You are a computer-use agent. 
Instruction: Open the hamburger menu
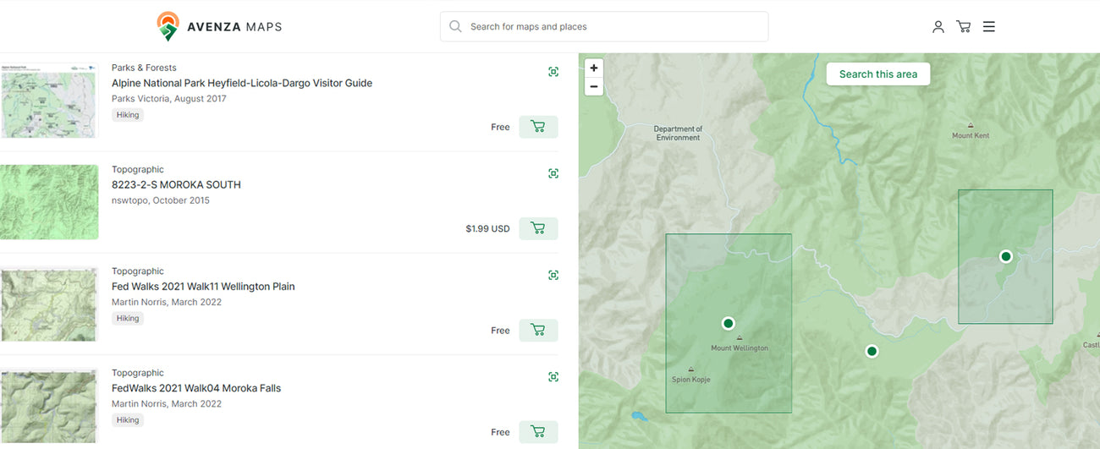(x=988, y=27)
